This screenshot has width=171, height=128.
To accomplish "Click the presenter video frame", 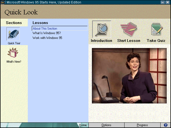I will 129,76.
